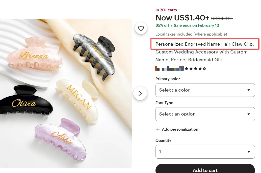Click the crossed-out US$4.00+ original price
The height and width of the screenshot is (173, 261).
(222, 18)
